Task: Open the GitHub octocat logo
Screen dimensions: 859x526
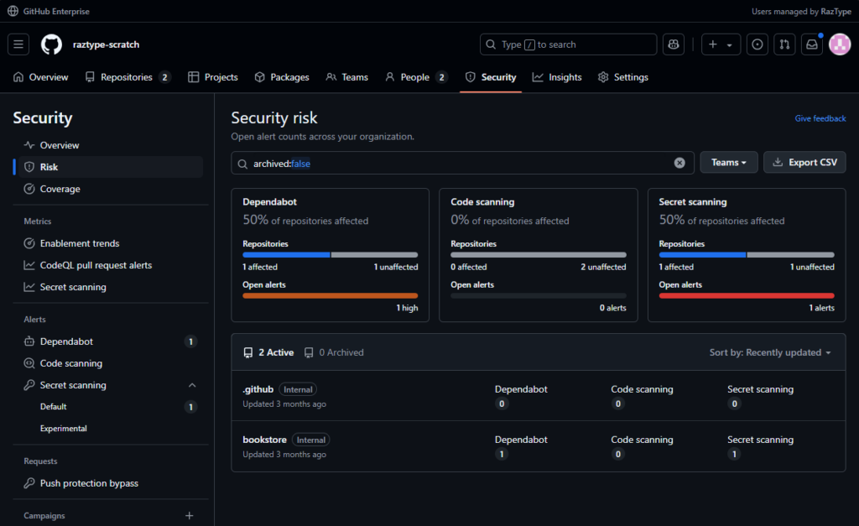Action: (x=50, y=44)
